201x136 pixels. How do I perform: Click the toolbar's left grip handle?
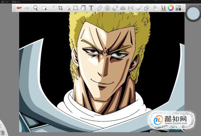point(14,8)
